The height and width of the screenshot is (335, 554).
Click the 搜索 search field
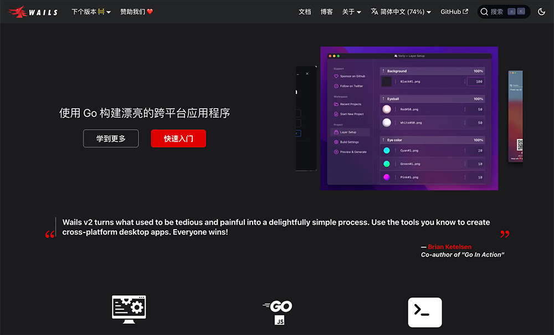[504, 12]
